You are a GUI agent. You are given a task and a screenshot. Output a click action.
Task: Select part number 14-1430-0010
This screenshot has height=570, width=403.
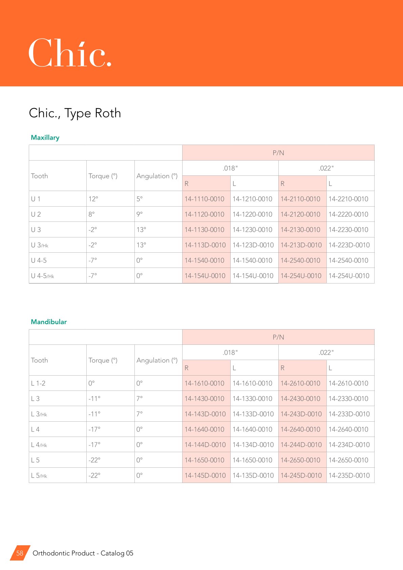point(204,399)
